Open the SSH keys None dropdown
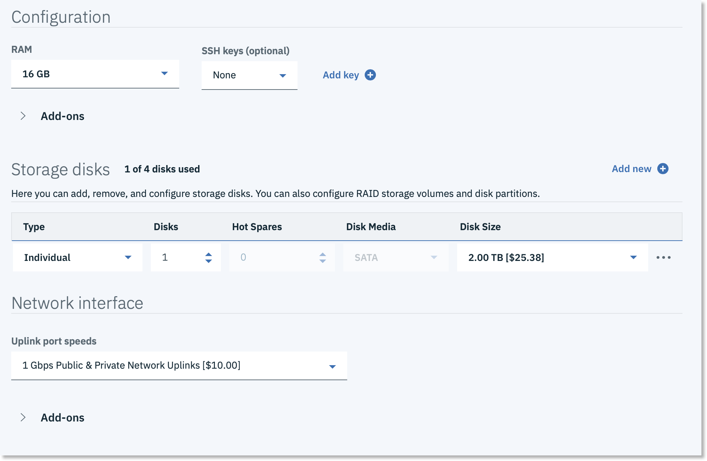 (249, 75)
